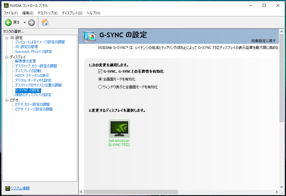Open the home page house icon
Viewport: 286px width, 196px height.
pyautogui.click(x=45, y=22)
